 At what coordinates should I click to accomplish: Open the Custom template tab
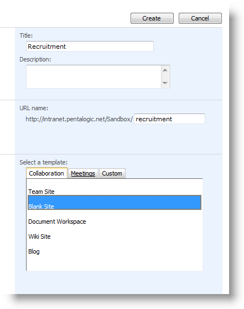112,173
